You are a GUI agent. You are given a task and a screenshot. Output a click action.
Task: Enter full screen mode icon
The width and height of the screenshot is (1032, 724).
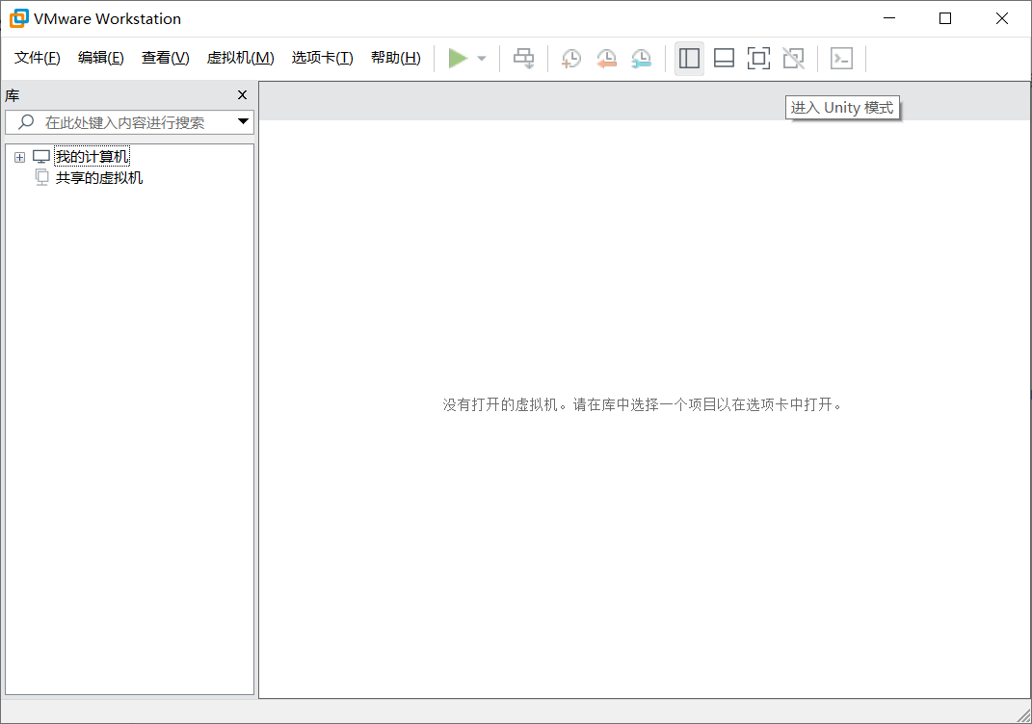pos(759,59)
